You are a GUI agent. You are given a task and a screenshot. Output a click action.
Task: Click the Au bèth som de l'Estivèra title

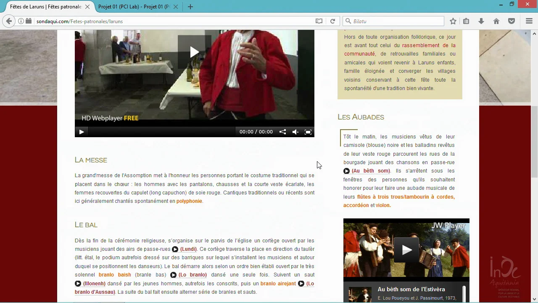point(411,289)
